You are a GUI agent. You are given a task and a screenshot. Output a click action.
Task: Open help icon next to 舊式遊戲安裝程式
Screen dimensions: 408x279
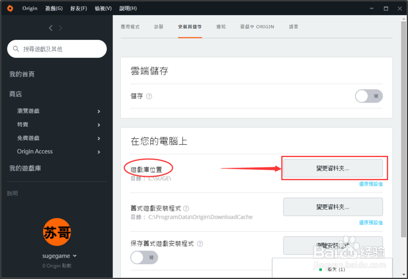[186, 208]
